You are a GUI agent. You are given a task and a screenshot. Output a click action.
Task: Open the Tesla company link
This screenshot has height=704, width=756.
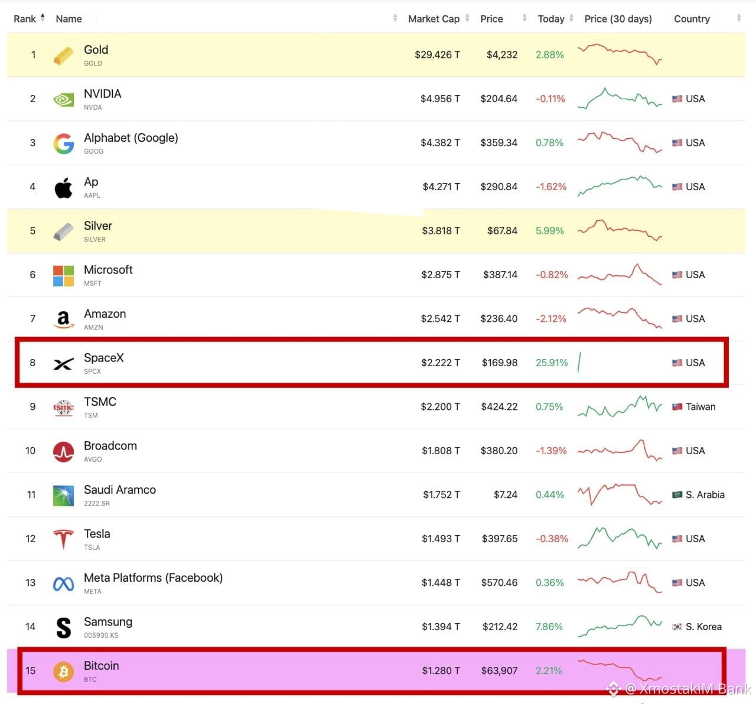tap(97, 534)
